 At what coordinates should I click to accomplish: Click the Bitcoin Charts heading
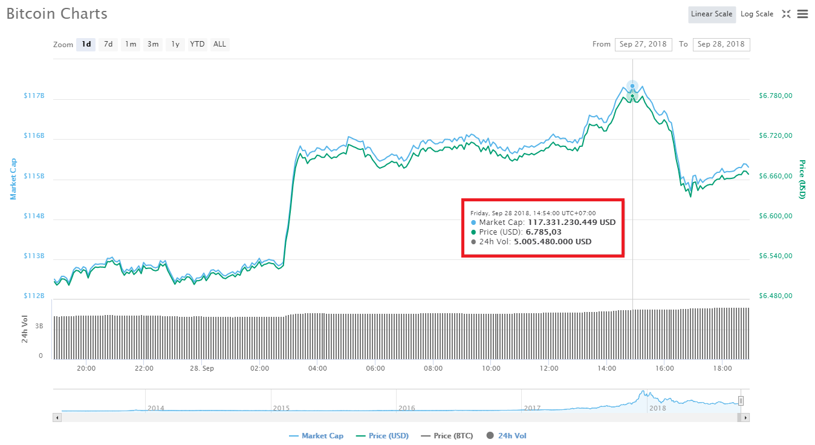click(57, 13)
